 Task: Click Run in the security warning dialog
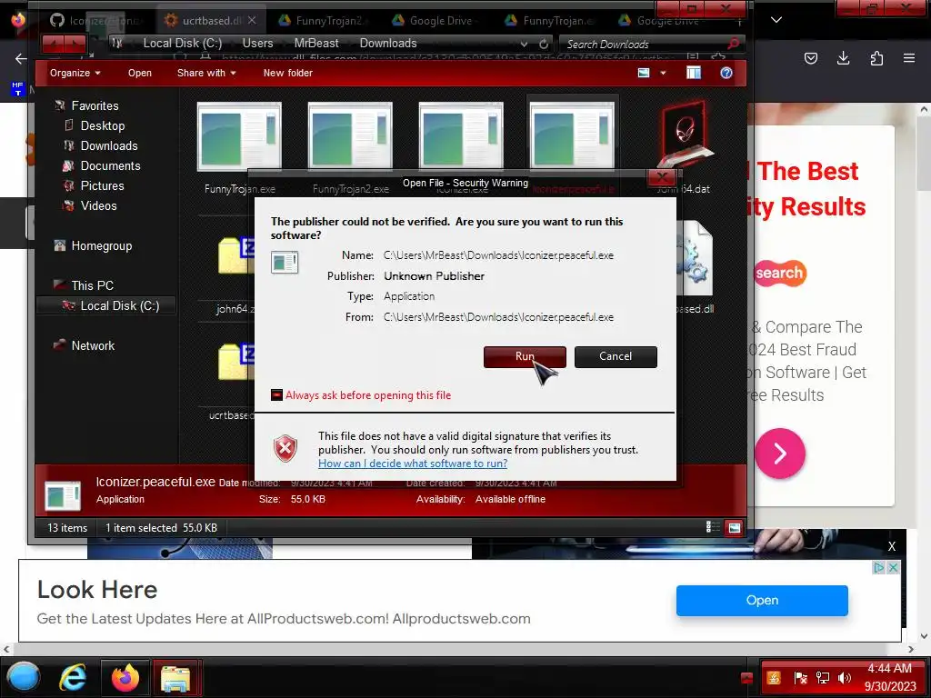[x=525, y=356]
